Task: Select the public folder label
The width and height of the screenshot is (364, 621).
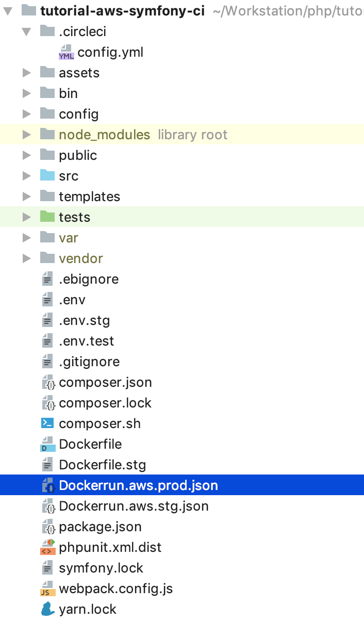Action: click(78, 155)
